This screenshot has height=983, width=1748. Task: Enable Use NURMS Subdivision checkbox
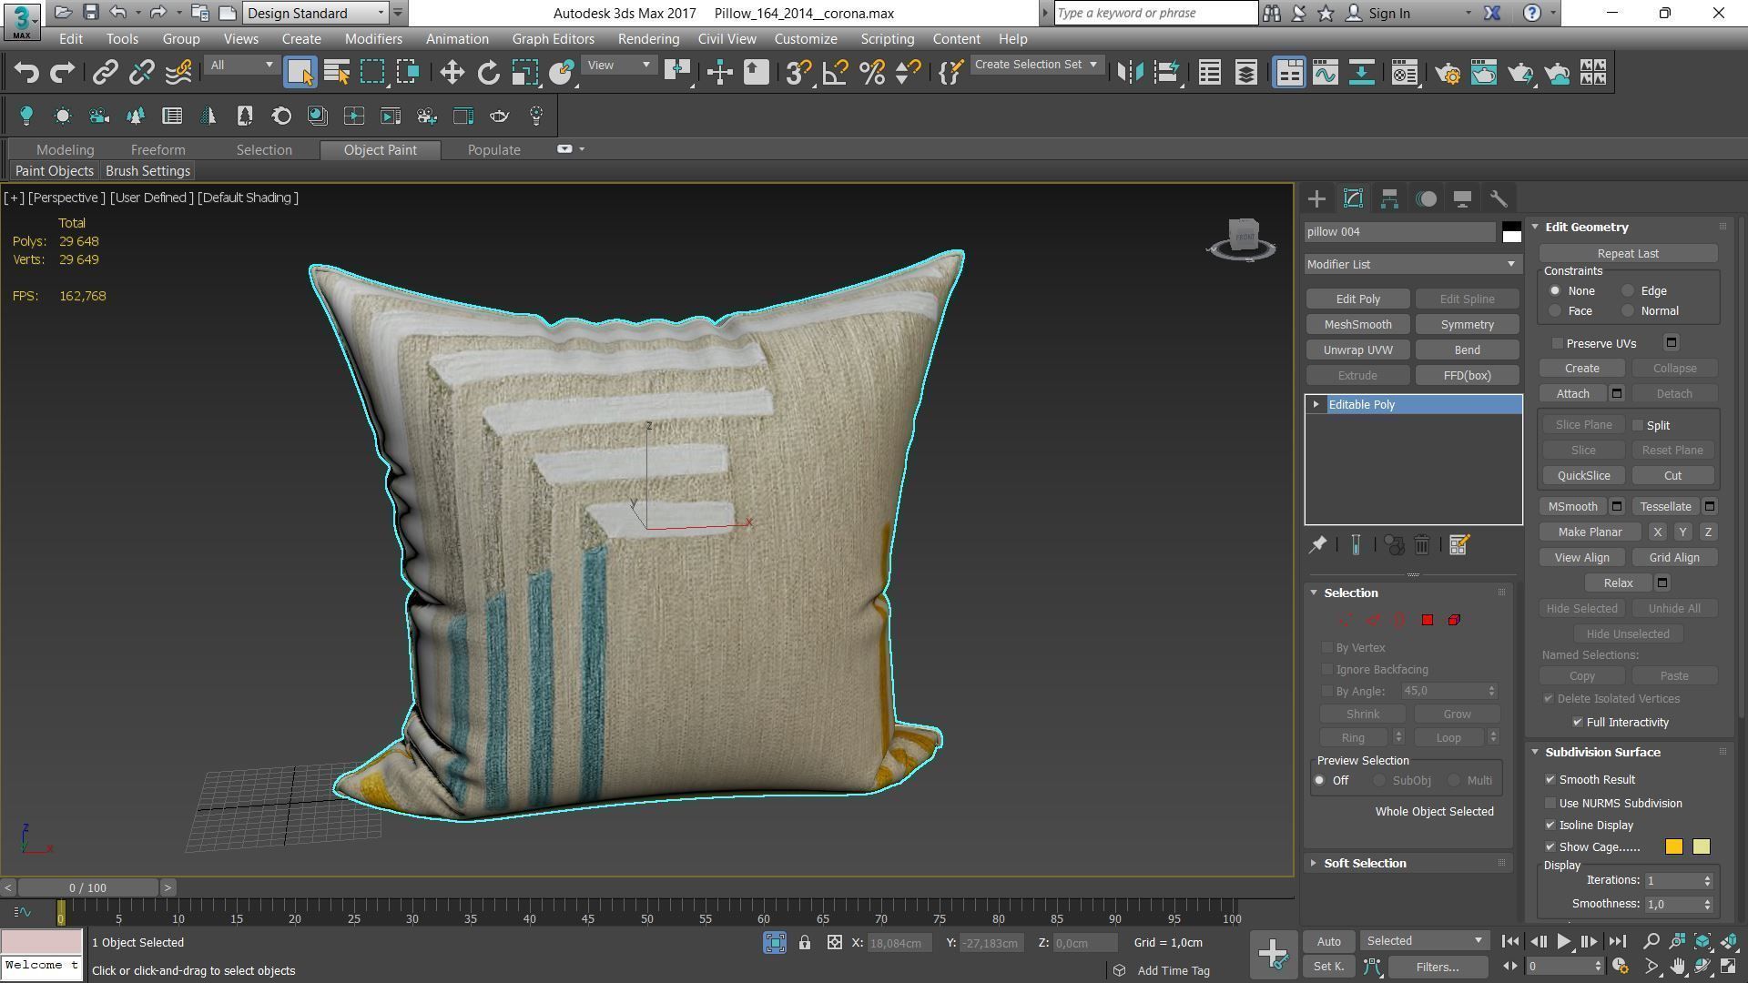click(x=1550, y=804)
